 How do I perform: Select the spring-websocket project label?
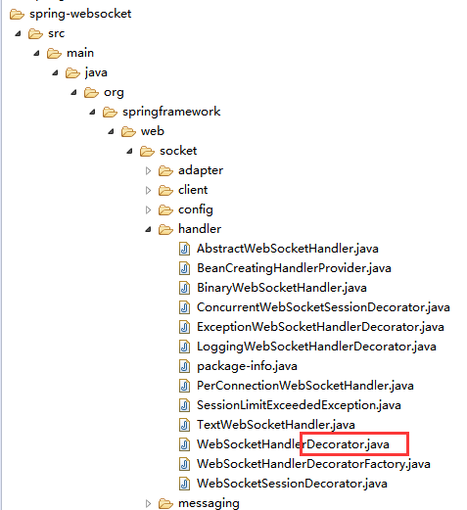[80, 14]
